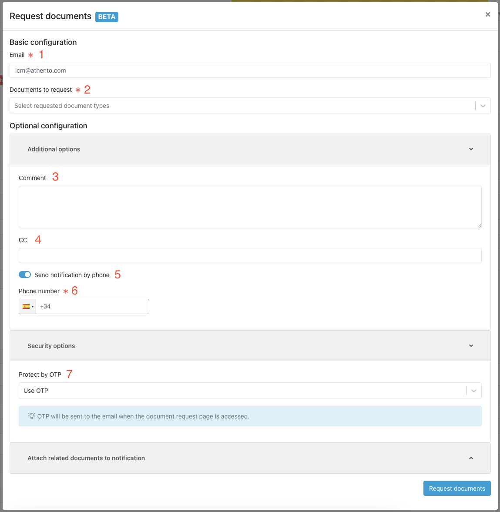Disable Send notification by phone toggle
The image size is (500, 512).
(x=25, y=274)
